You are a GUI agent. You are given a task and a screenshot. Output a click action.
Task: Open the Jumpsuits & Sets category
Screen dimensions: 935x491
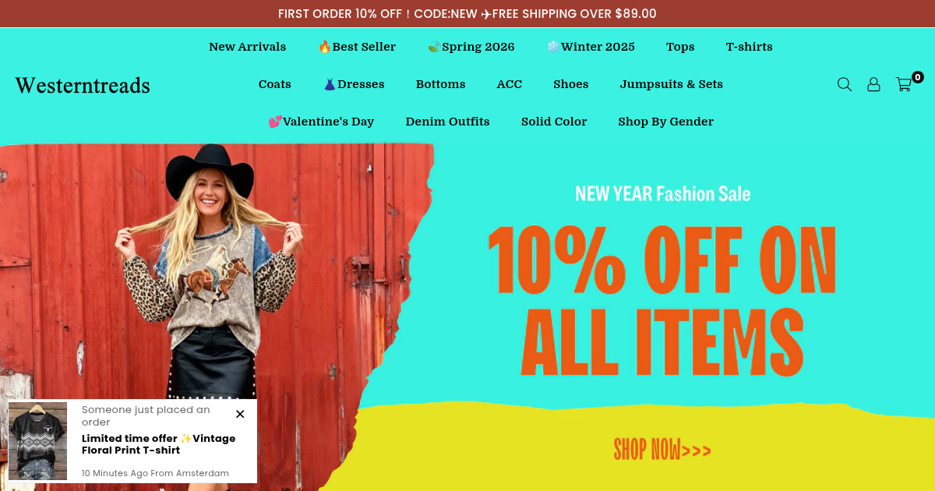click(x=672, y=84)
